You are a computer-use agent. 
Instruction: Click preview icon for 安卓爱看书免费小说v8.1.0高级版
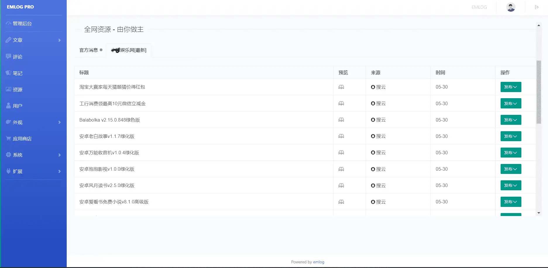click(x=341, y=202)
